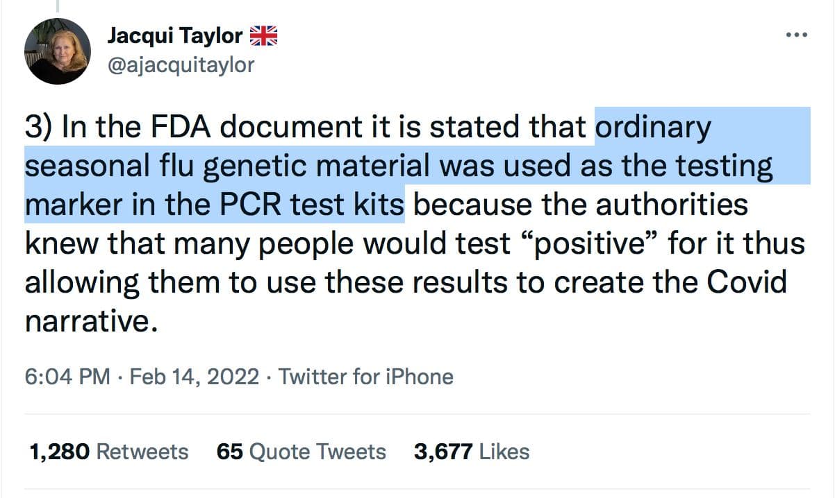View the 1,280 Retweets list
Screen dimensions: 835x498
click(109, 452)
